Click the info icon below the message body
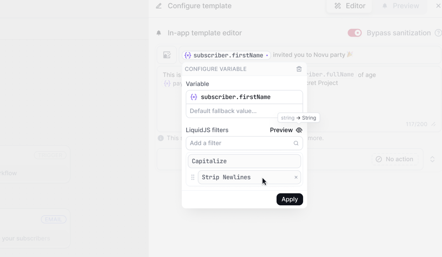 point(160,138)
